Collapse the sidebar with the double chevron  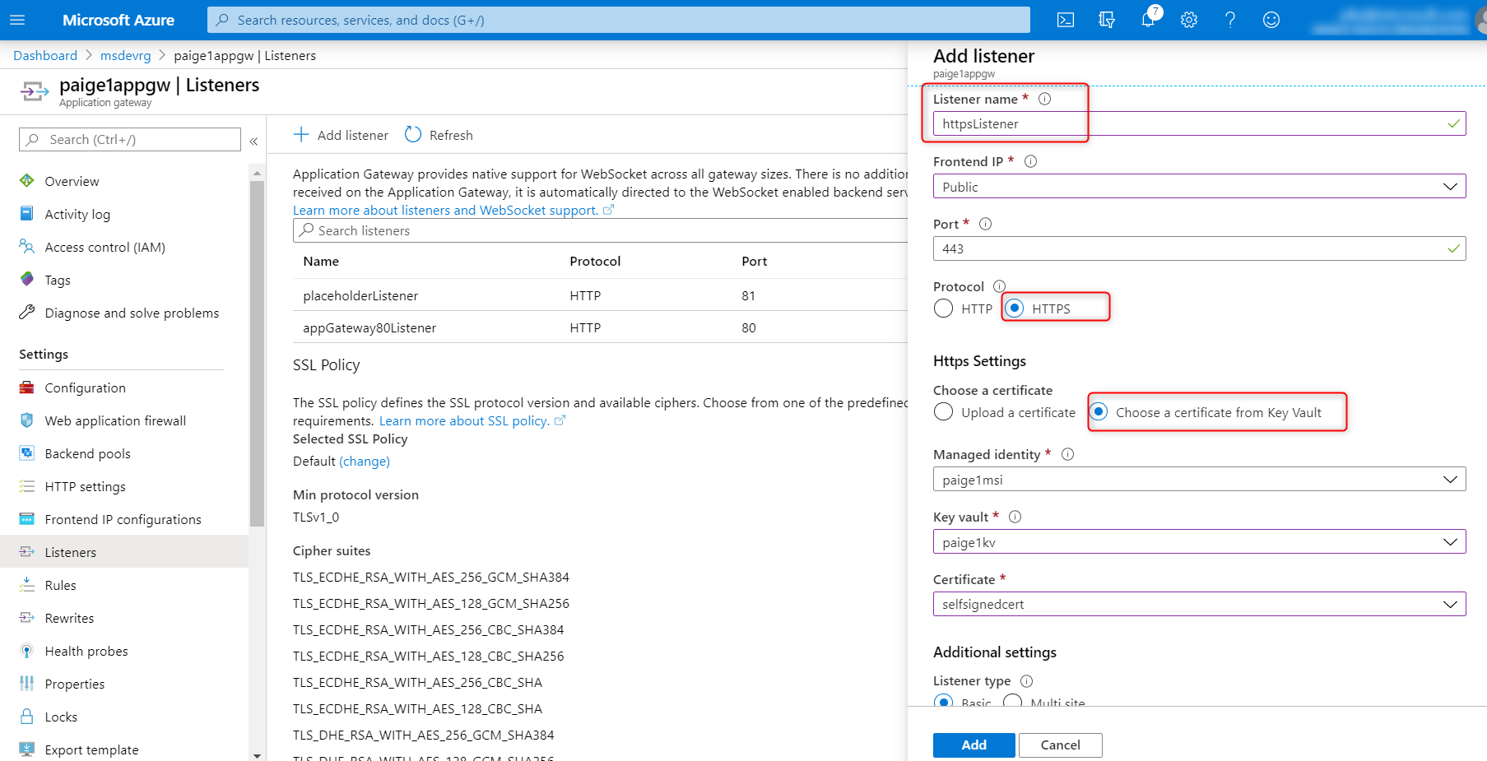pyautogui.click(x=253, y=141)
